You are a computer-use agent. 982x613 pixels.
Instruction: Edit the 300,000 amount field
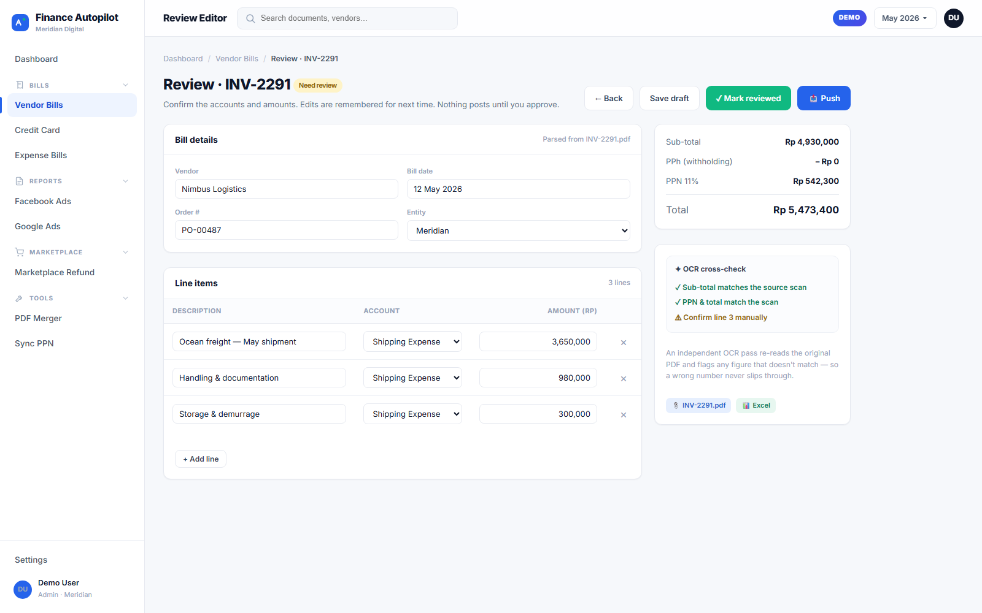pos(538,414)
